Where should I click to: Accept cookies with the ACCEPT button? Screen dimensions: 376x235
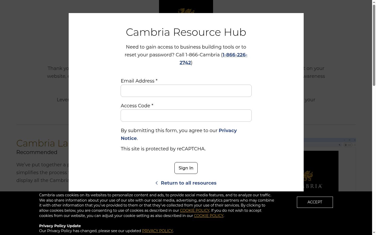click(315, 202)
